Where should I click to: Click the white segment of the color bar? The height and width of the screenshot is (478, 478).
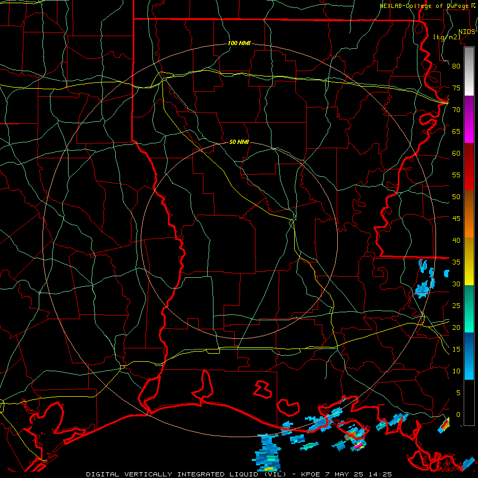(469, 72)
